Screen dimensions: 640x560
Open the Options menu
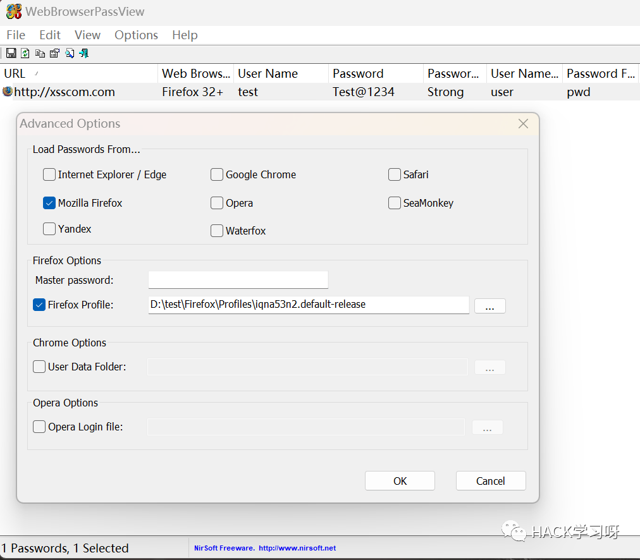[136, 35]
